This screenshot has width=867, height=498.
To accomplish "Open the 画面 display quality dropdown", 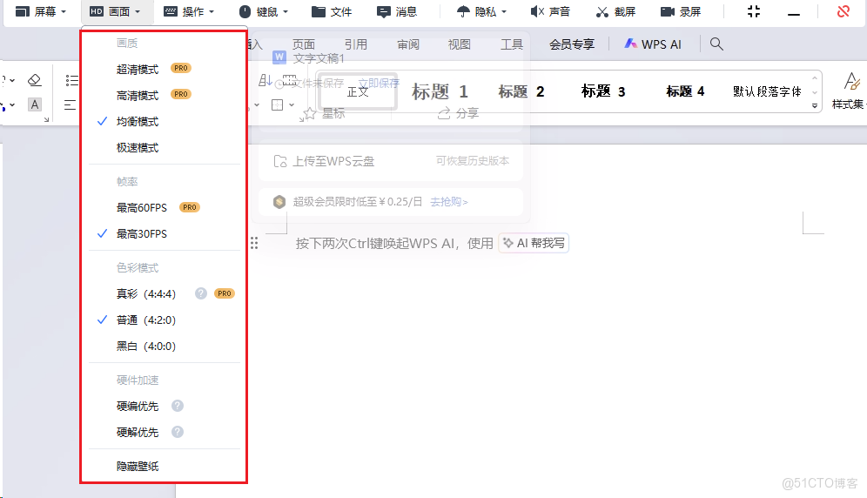I will (114, 11).
